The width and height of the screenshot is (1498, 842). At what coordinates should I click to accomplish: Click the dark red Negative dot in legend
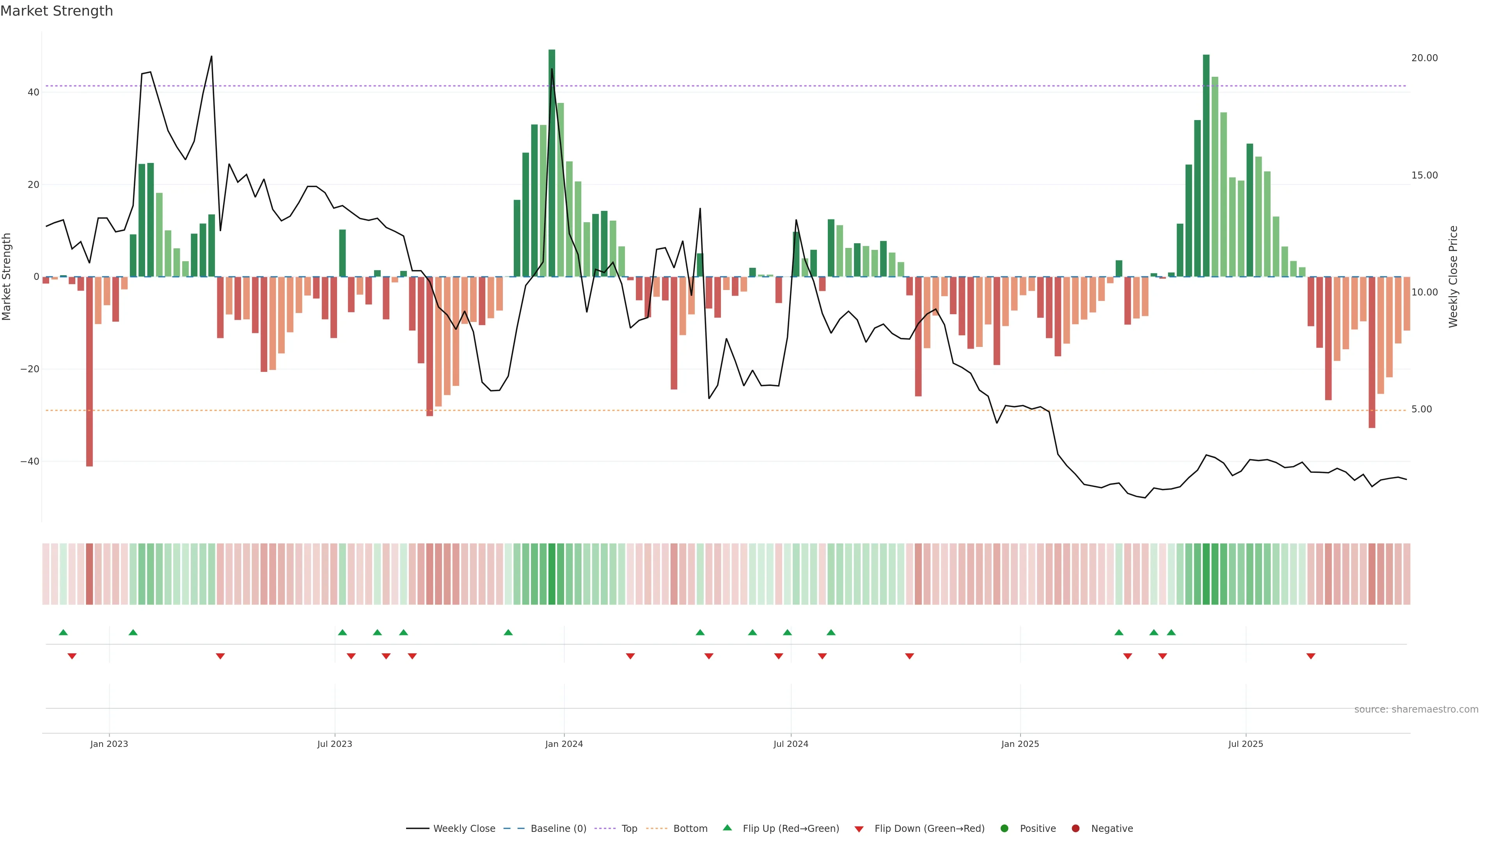click(1075, 829)
